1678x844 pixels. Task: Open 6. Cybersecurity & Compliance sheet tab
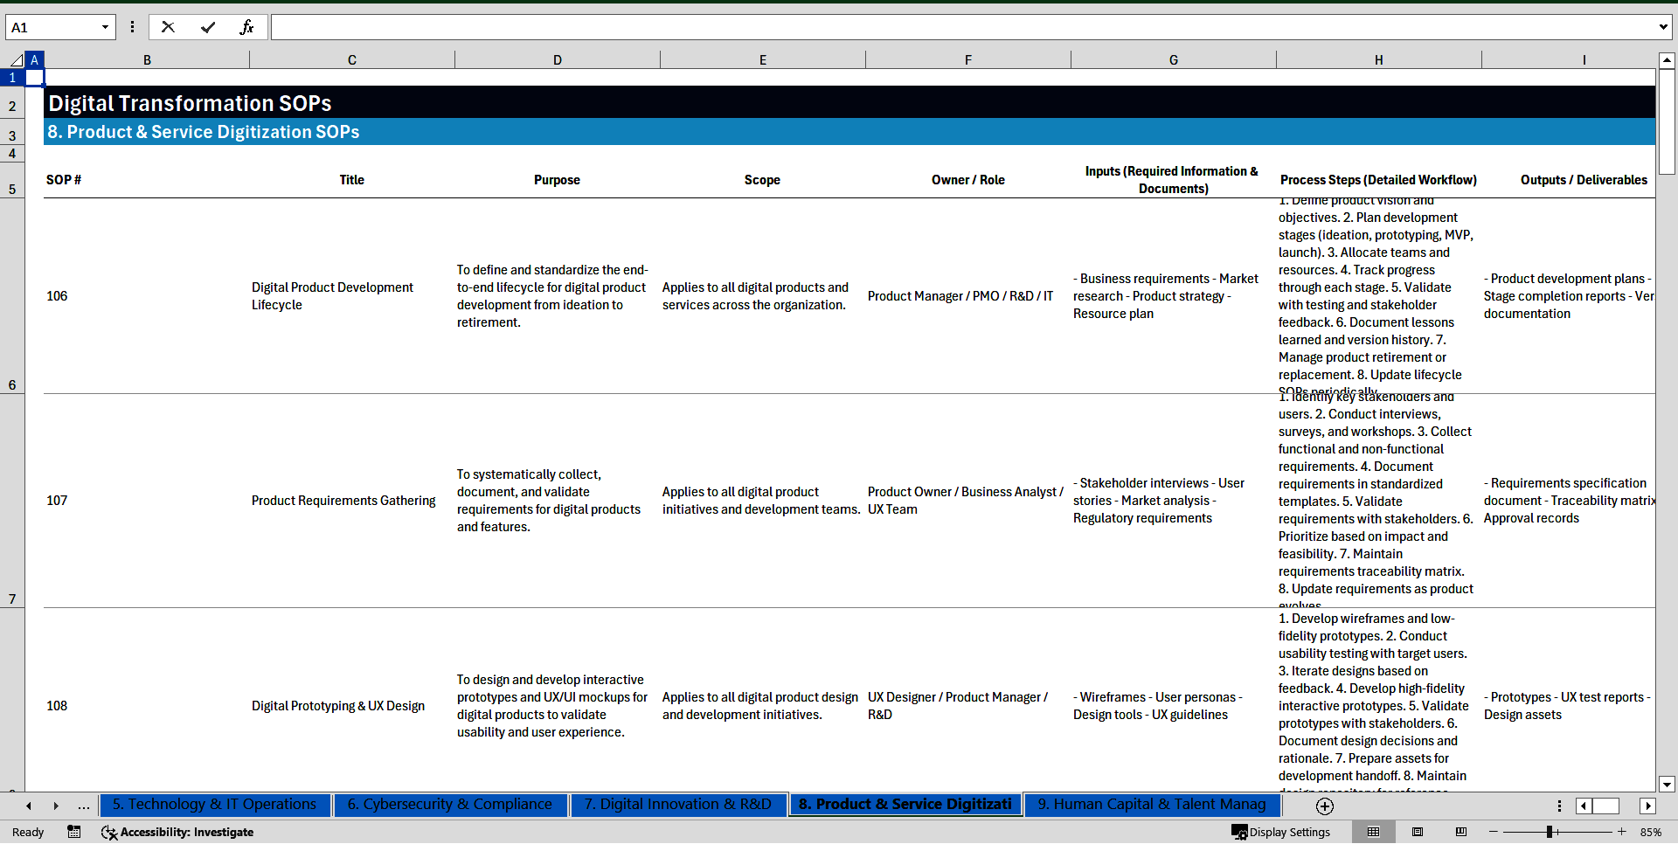[x=449, y=804]
